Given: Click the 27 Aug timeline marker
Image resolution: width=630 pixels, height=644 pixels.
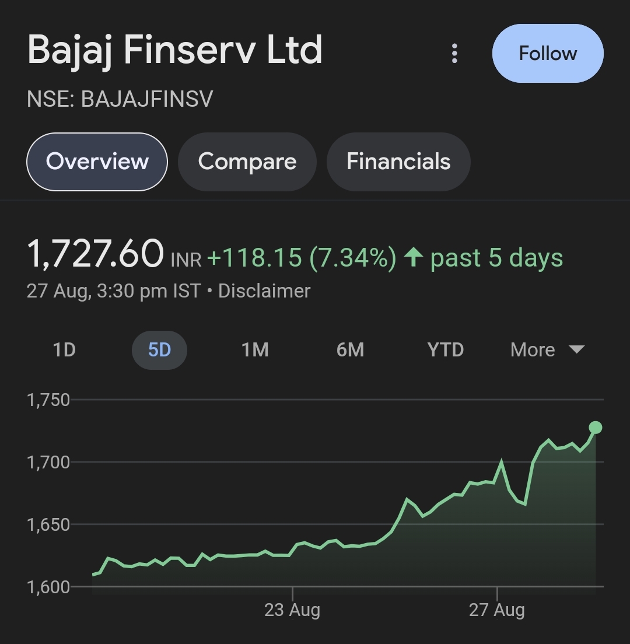Looking at the screenshot, I should tap(496, 610).
